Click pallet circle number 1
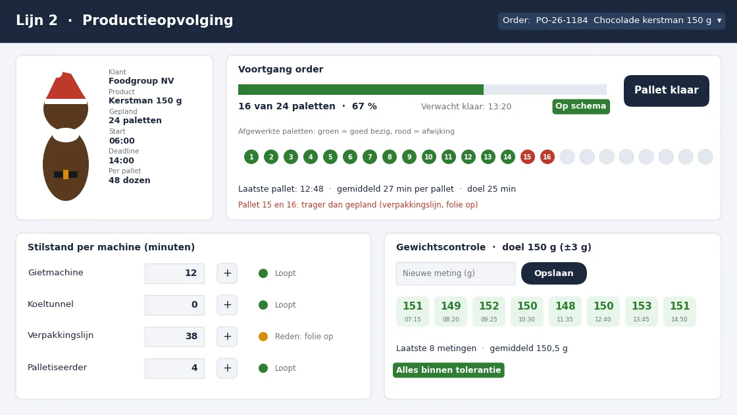Screen dimensions: 737x415 coord(251,157)
